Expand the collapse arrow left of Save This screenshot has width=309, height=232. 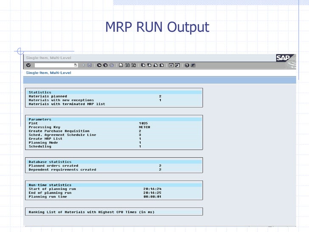[83, 65]
